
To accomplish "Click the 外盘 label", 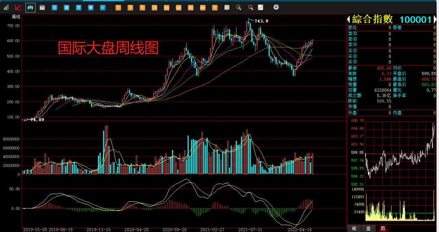I will (352, 113).
